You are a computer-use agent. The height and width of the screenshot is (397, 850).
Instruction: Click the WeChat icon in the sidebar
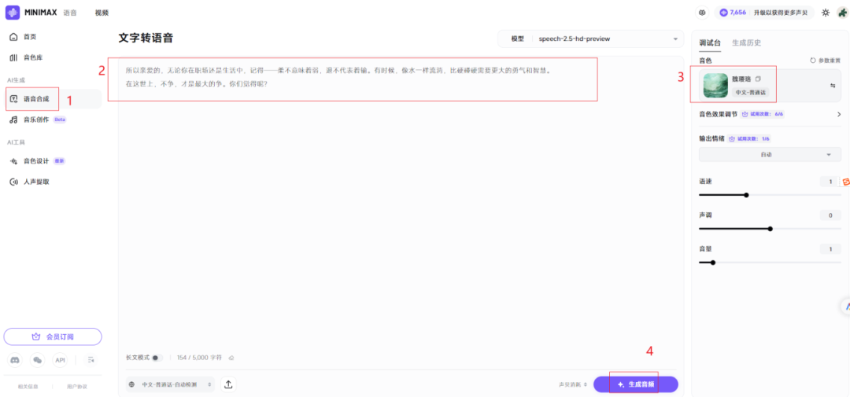click(37, 360)
